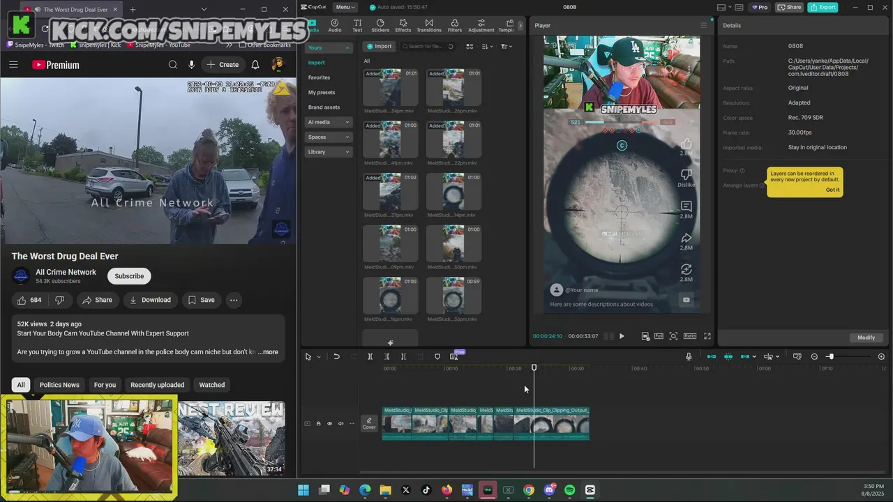Click the Share button in CapCut
893x502 pixels.
(x=789, y=7)
